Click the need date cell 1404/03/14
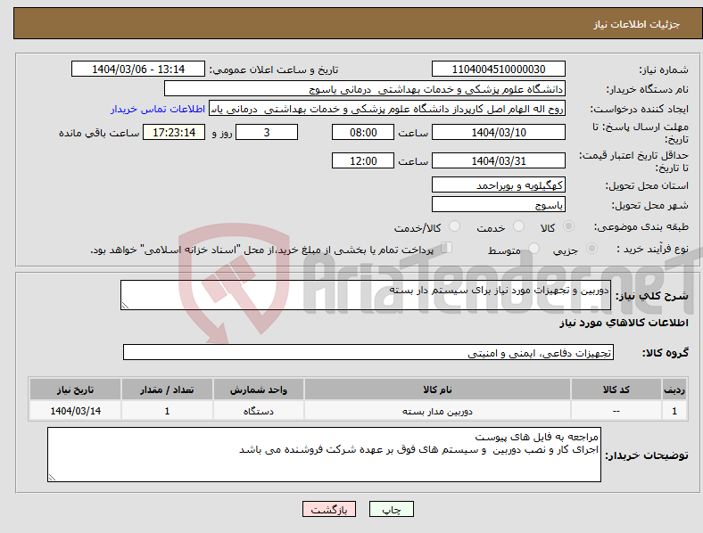 tap(75, 411)
